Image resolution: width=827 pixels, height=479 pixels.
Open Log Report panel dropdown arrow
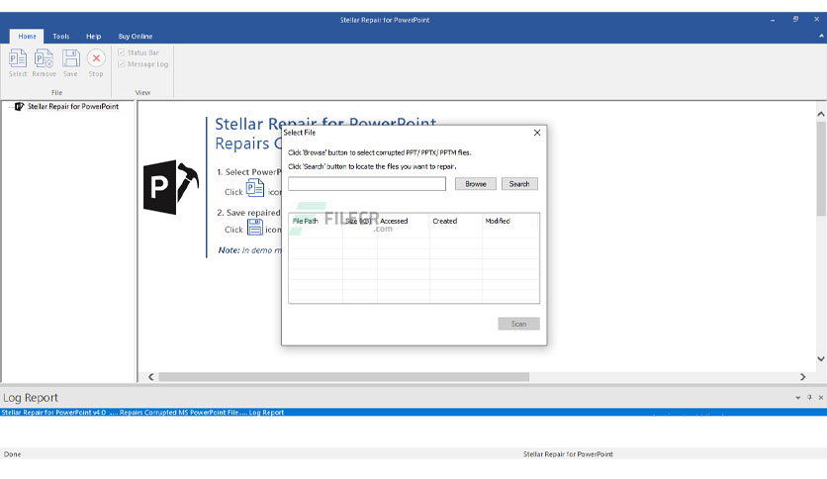[797, 398]
